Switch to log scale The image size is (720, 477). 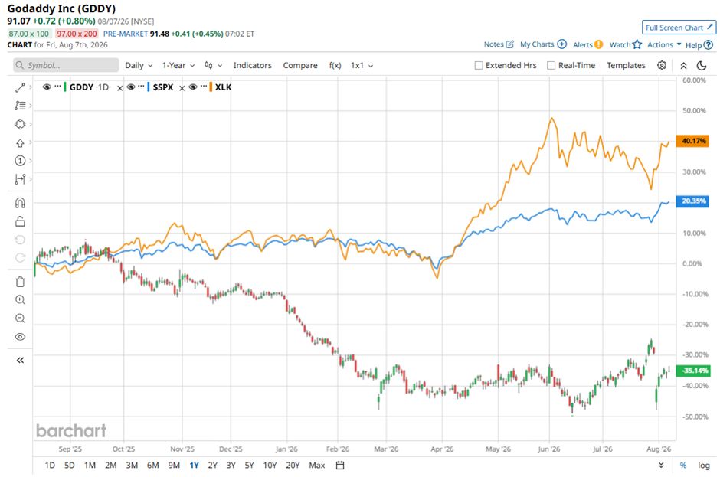pyautogui.click(x=704, y=465)
